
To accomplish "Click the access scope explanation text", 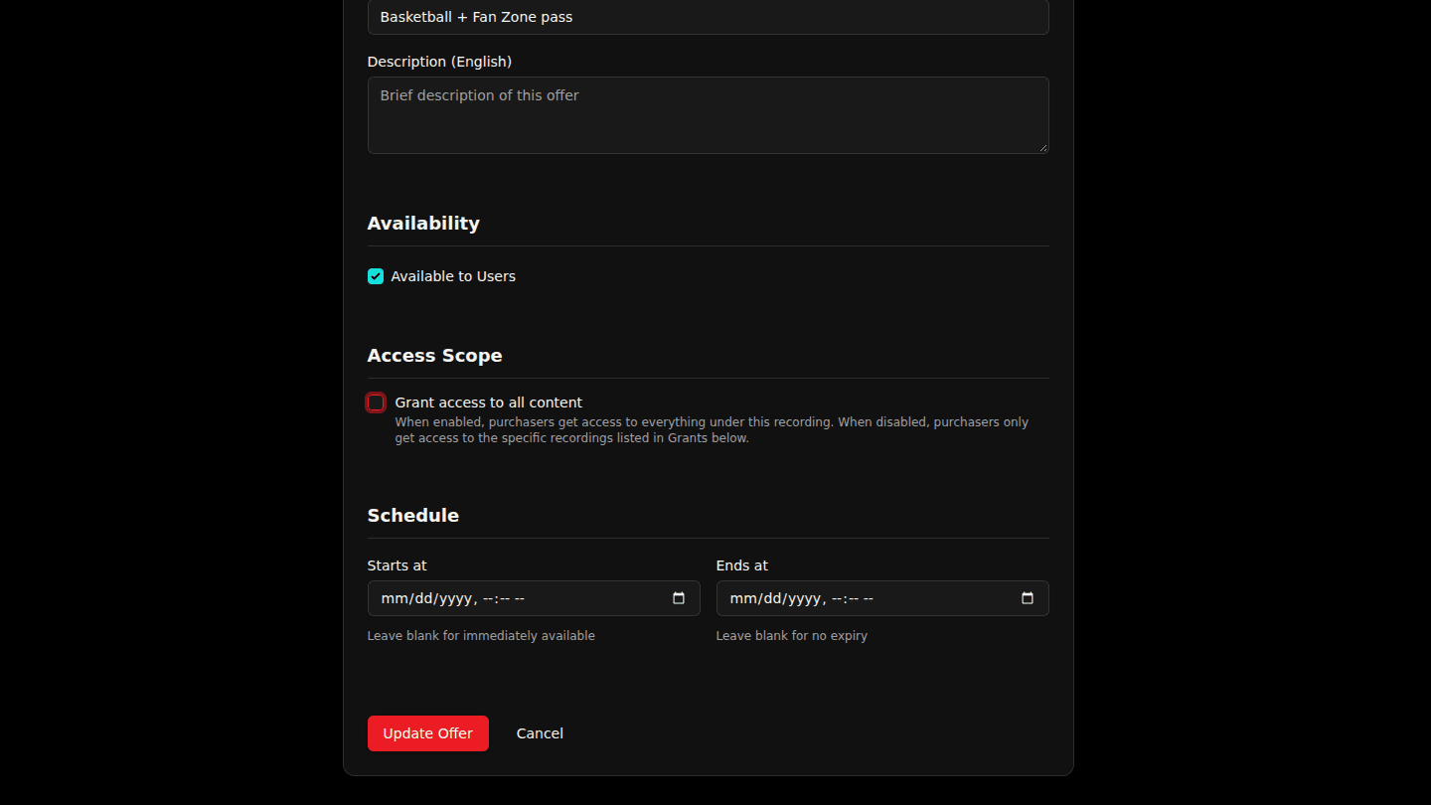I will pos(712,430).
